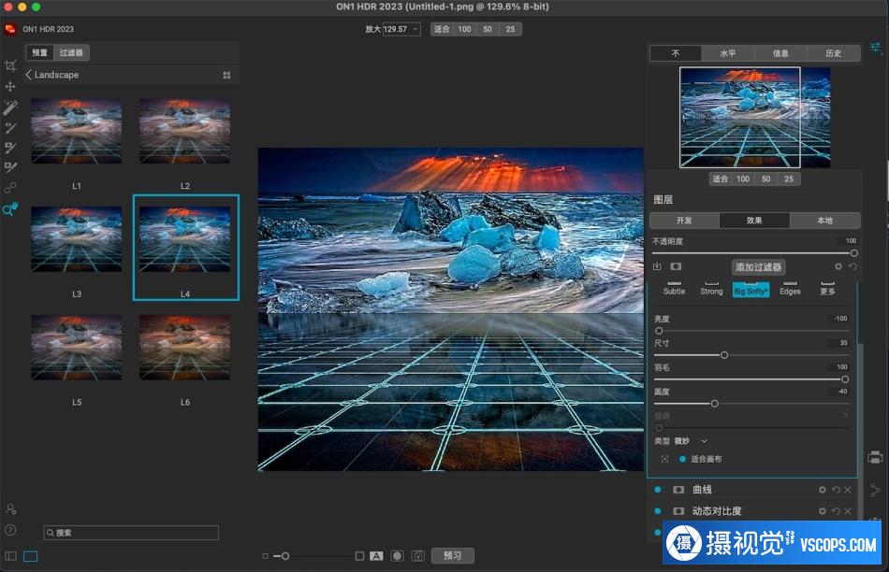Screen dimensions: 889x572
Task: Set top toolbar zoom to 适合
Action: coord(443,29)
